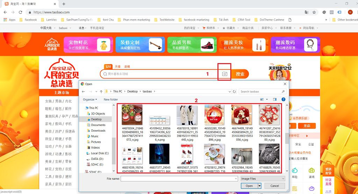The image size is (358, 194).
Task: Open the 品质男鞋 promo banner
Action: click(x=192, y=45)
